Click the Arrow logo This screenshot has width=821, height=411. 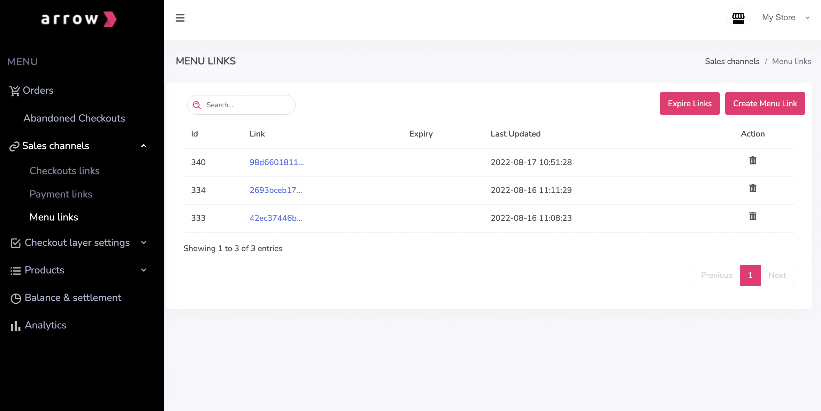pos(79,19)
